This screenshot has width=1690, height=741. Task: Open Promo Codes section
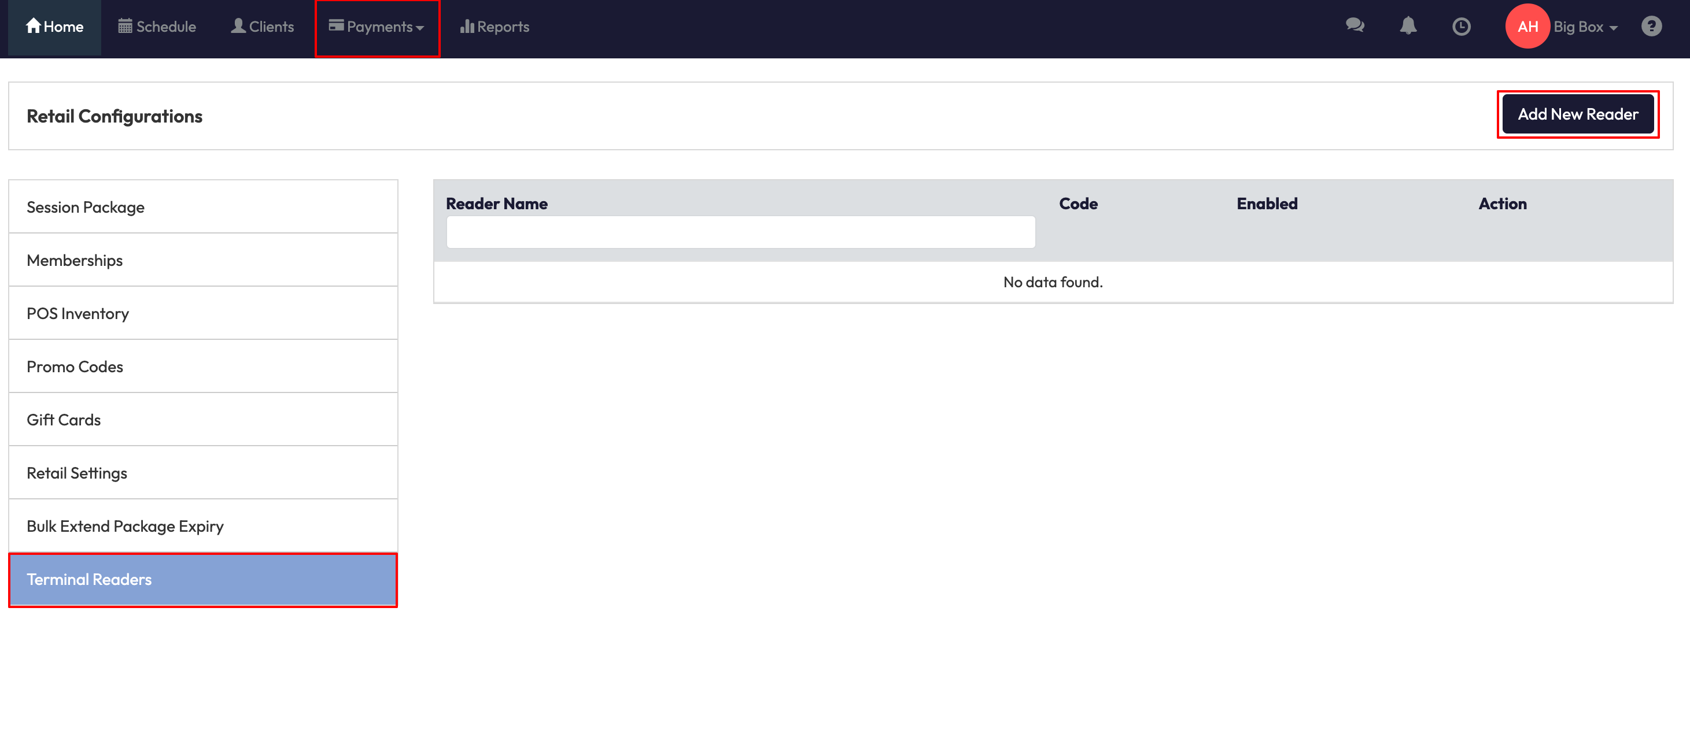pyautogui.click(x=203, y=366)
